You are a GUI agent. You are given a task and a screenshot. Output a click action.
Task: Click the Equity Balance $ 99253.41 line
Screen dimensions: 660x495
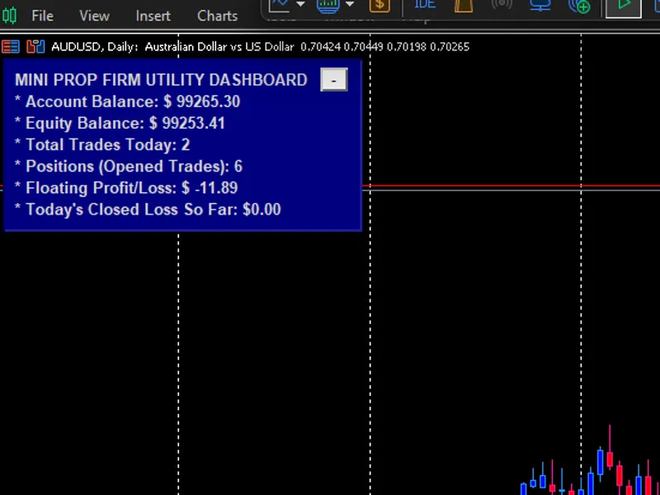pyautogui.click(x=120, y=123)
